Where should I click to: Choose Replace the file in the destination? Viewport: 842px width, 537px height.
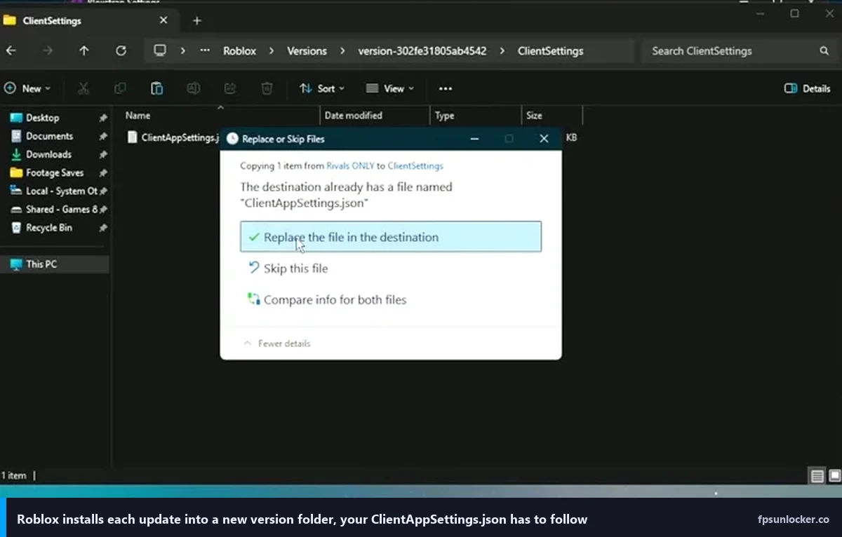391,237
